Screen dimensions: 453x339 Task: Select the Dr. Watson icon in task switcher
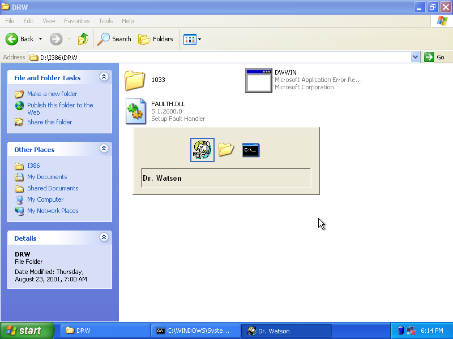pyautogui.click(x=202, y=150)
